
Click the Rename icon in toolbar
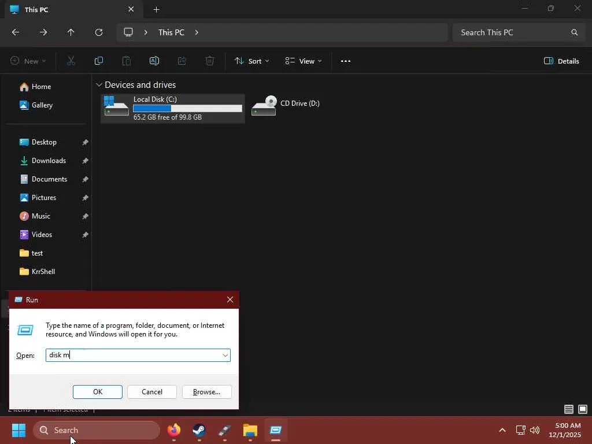[154, 61]
